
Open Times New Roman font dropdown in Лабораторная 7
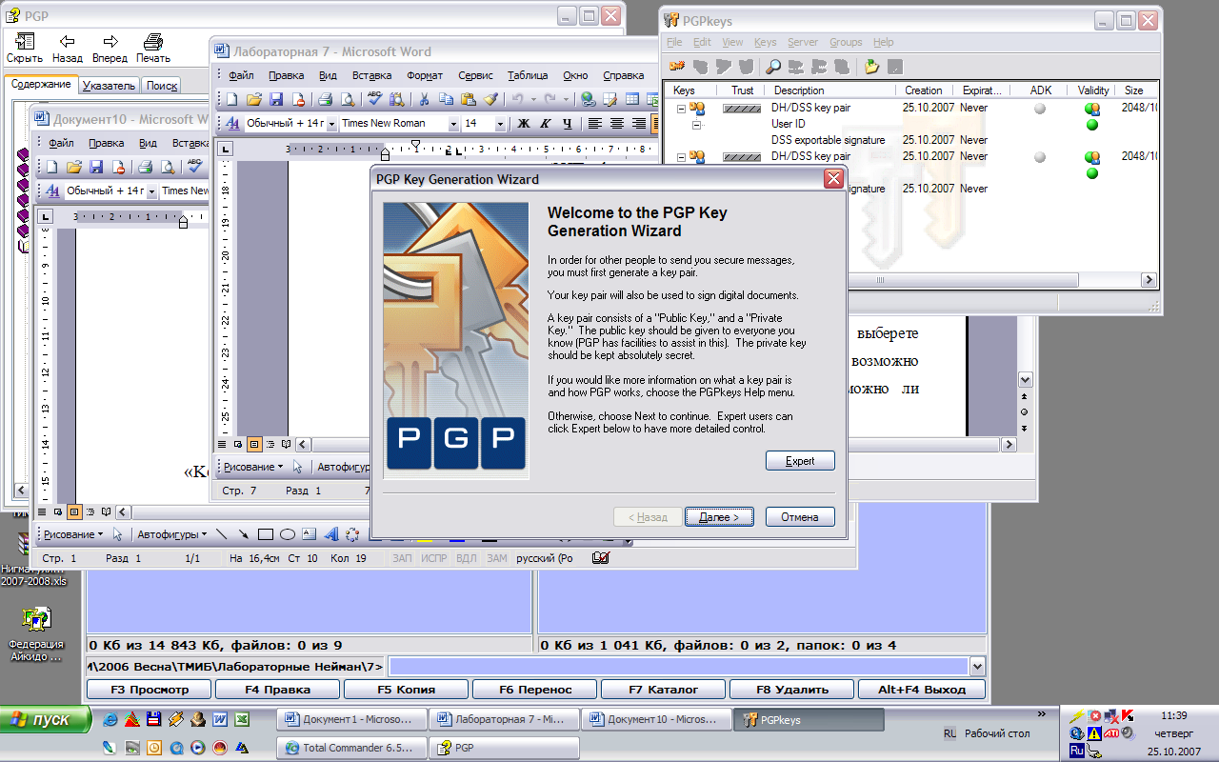point(453,124)
